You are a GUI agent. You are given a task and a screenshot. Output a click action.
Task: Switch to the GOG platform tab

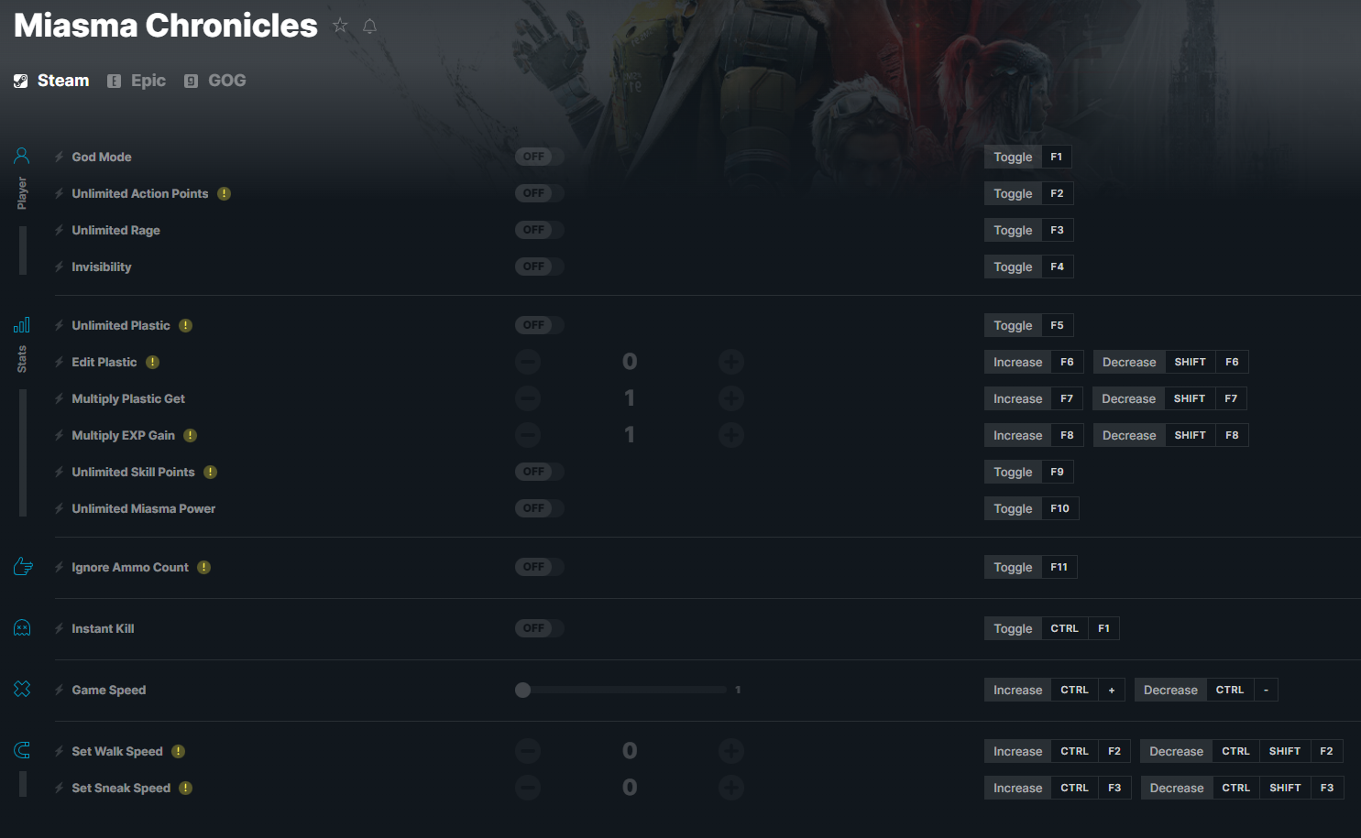pos(215,81)
